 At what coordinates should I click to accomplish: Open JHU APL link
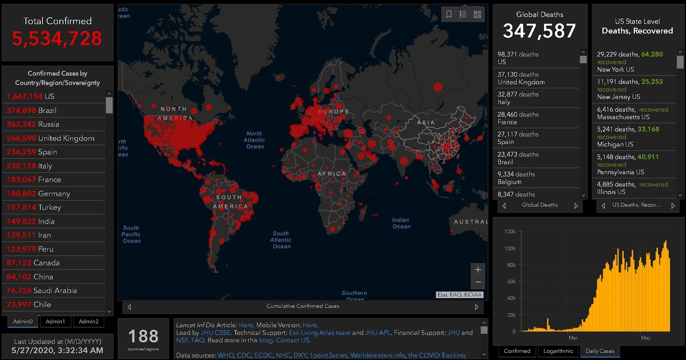point(378,333)
